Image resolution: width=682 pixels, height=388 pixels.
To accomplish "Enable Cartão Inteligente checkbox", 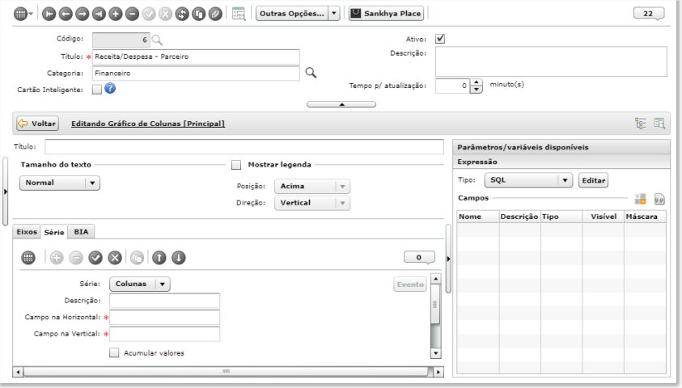I will coord(97,89).
